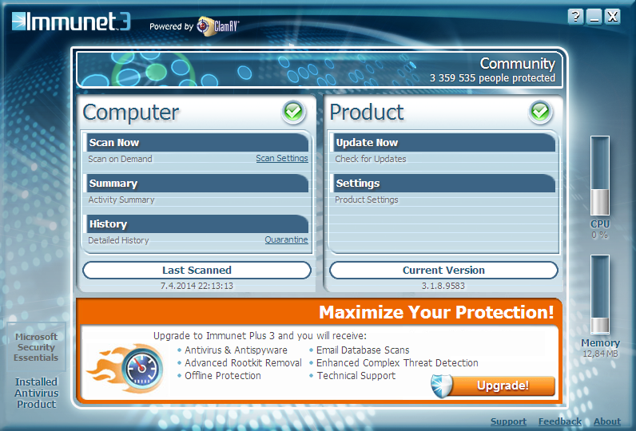Screen dimensions: 636x431
Task: Click the Community people protected banner
Action: [x=320, y=69]
